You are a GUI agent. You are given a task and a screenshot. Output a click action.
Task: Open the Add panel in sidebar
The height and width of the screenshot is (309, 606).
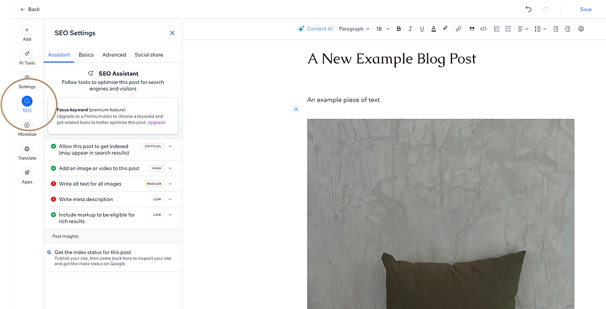tap(27, 33)
